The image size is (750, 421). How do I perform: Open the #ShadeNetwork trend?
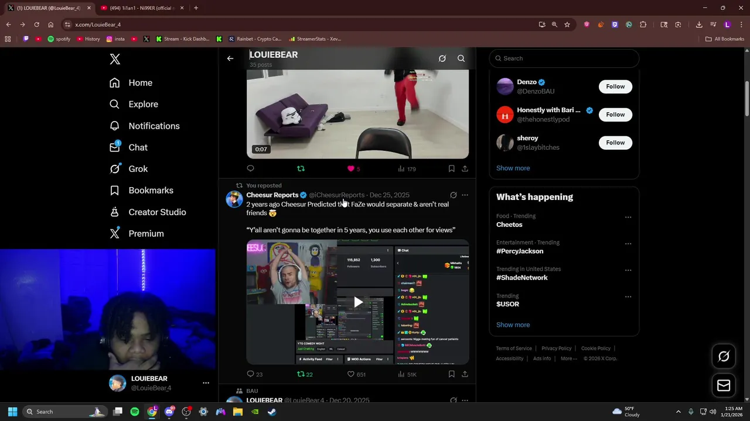(x=522, y=278)
